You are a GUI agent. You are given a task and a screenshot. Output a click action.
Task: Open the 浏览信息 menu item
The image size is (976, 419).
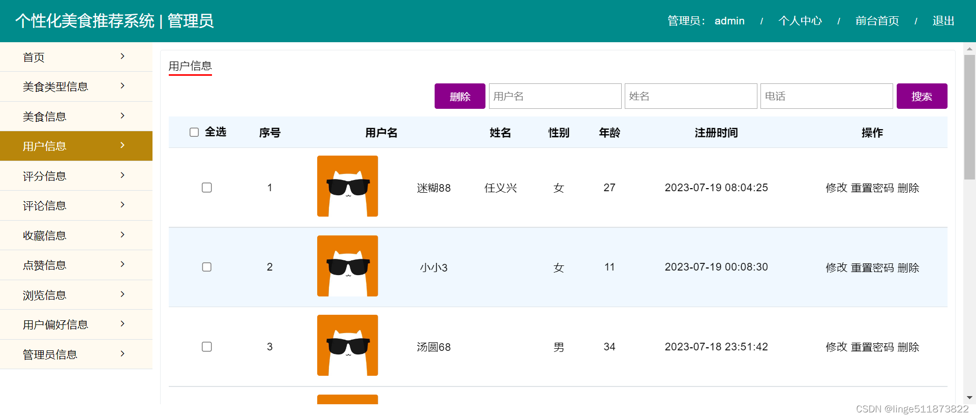(x=76, y=295)
